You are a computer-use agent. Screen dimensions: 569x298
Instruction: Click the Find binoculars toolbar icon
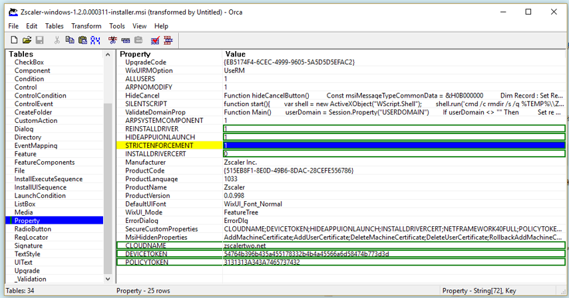[95, 40]
